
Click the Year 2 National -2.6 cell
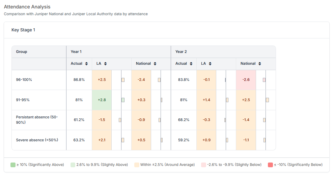[246, 80]
